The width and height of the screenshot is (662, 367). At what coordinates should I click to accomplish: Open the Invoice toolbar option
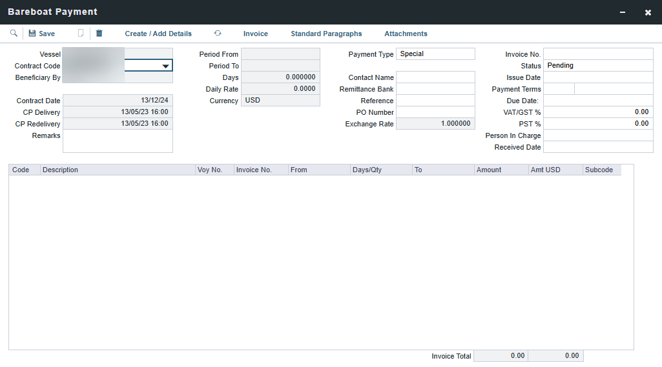point(255,34)
